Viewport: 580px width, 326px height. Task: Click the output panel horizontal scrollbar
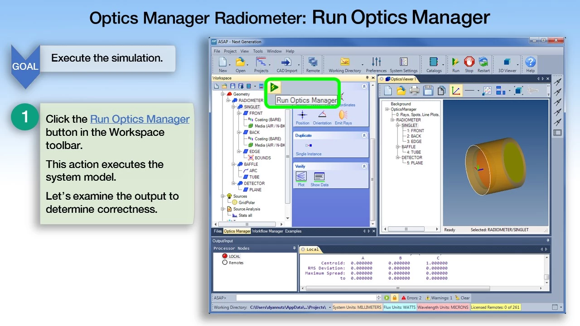[x=421, y=288]
